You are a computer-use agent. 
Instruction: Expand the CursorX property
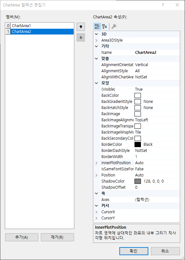(x=97, y=212)
